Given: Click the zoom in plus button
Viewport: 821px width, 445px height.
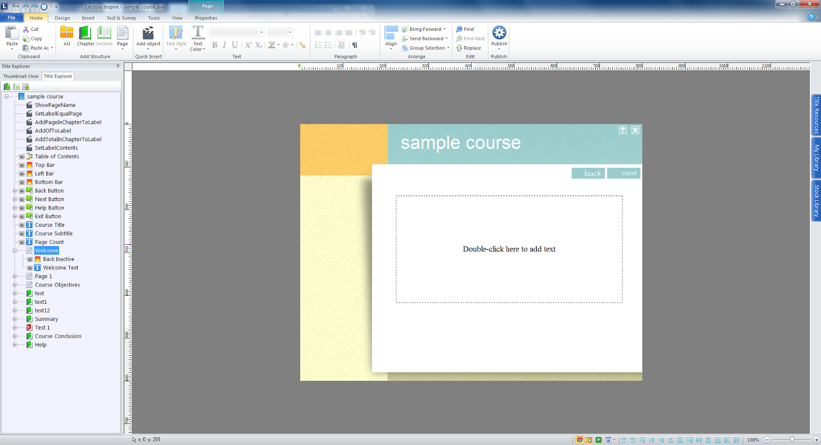Looking at the screenshot, I should click(x=816, y=440).
